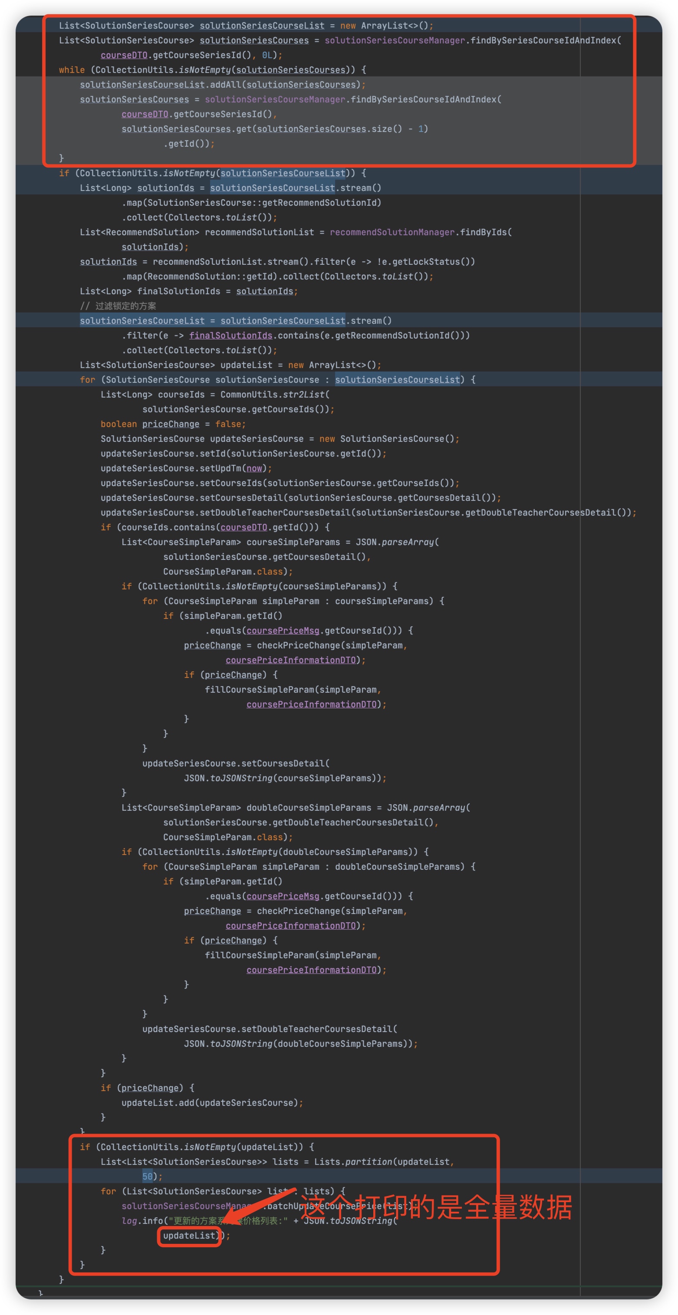
Task: Click "updateList" argument inside the log toJSONString call
Action: coord(189,1236)
